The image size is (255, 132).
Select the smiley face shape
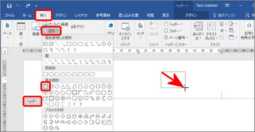coord(80,98)
